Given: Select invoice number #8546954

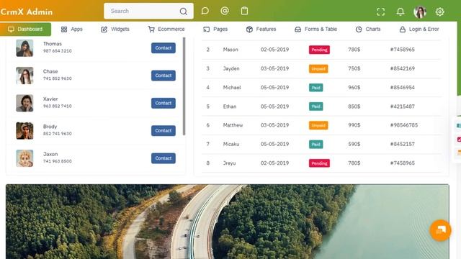Looking at the screenshot, I should (x=403, y=88).
